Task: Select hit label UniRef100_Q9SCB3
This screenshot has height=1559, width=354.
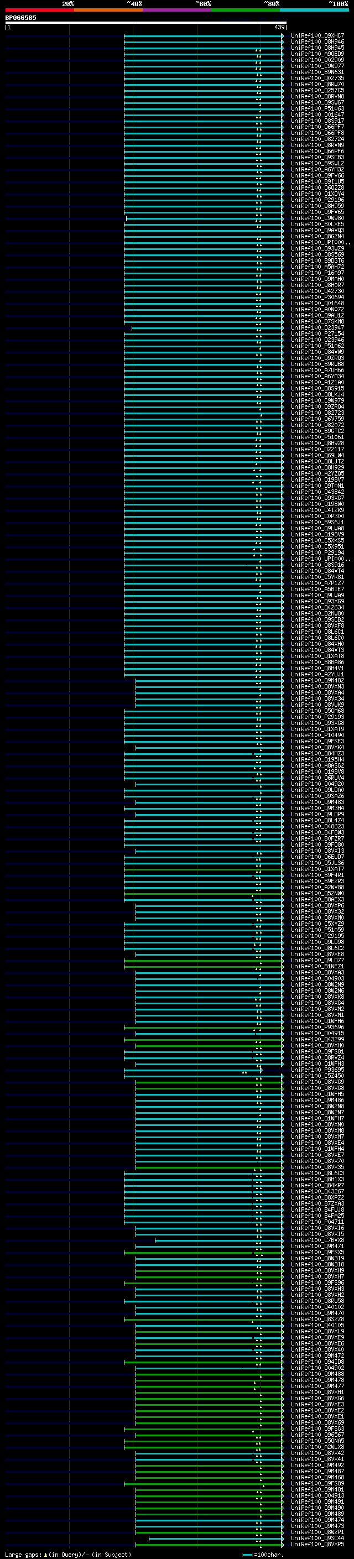Action: coord(317,158)
